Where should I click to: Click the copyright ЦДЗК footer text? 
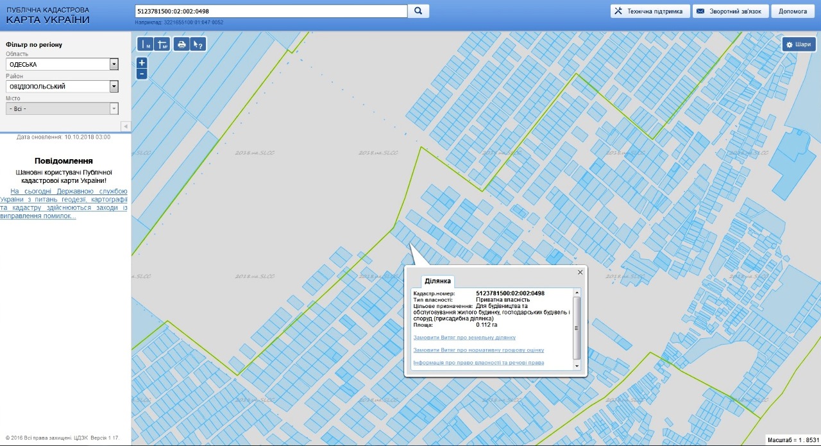(x=62, y=438)
